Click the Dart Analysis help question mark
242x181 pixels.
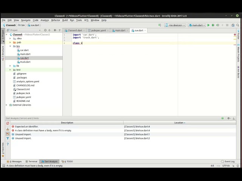tap(8, 144)
